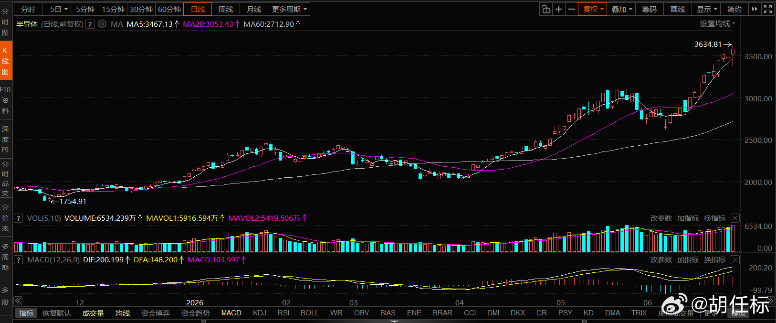Zoom out chart with the minus icon
Viewport: 776px width, 323px height.
571,9
